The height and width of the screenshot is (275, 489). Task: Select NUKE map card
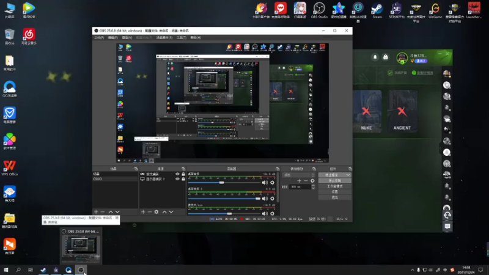[366, 111]
